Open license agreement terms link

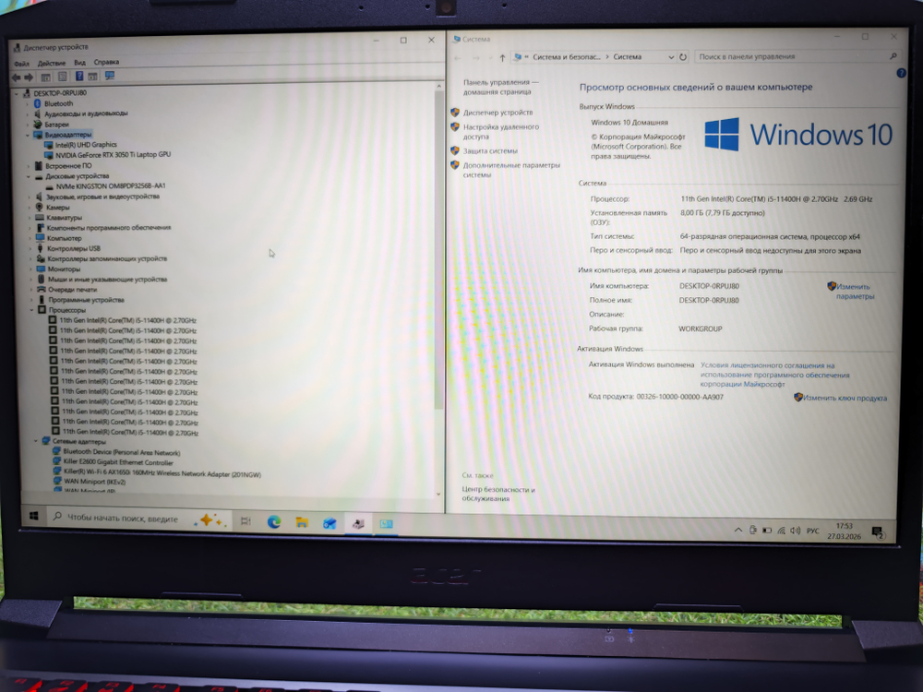click(x=774, y=375)
